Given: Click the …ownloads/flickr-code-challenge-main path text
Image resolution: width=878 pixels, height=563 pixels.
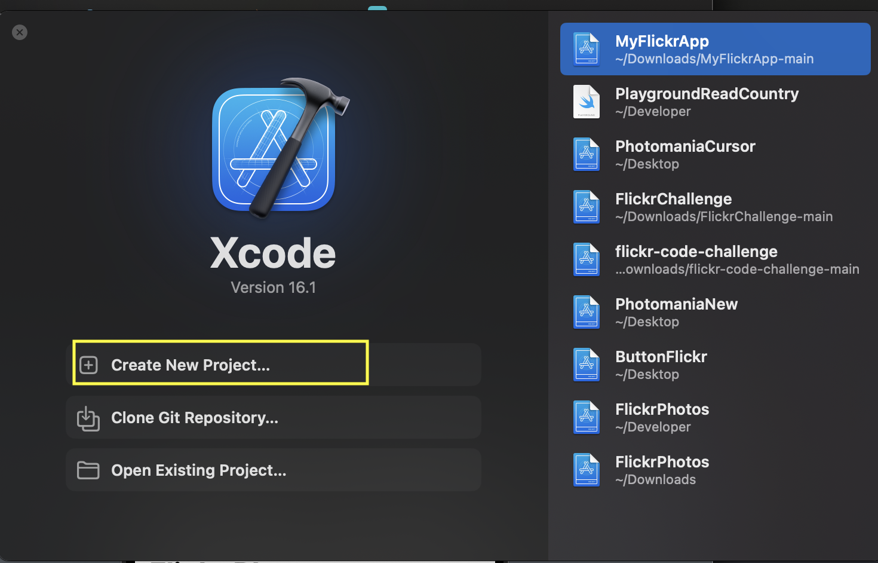Looking at the screenshot, I should [737, 270].
